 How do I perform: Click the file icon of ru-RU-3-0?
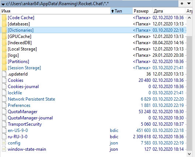click(x=4, y=137)
